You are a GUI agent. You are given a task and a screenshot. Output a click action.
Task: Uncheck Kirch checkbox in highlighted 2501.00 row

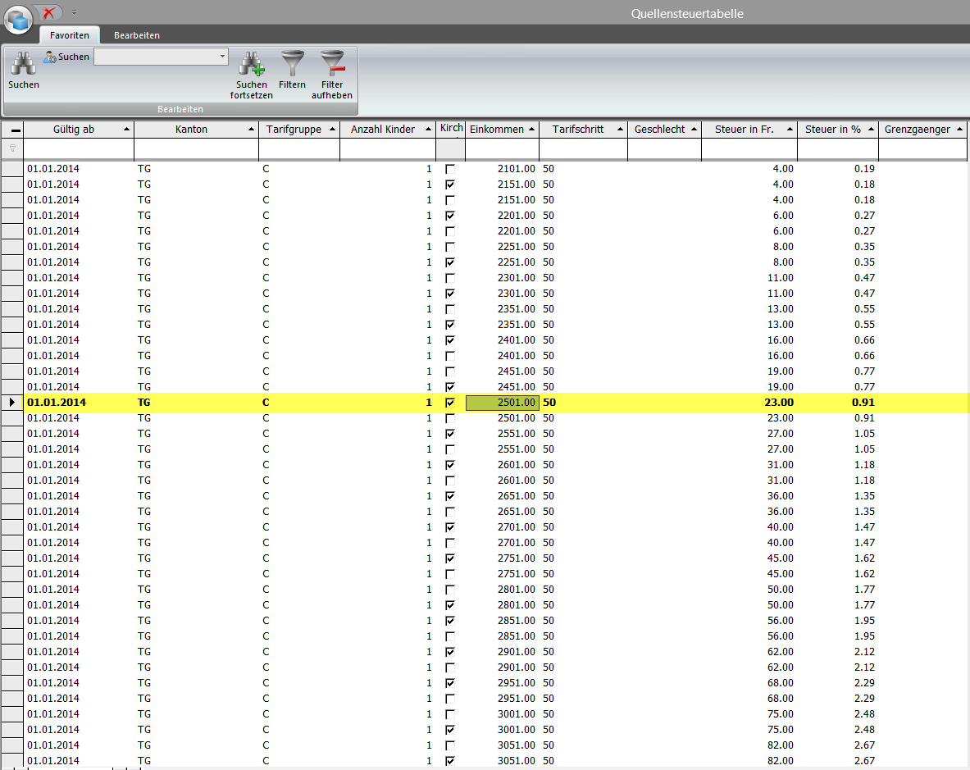[x=450, y=403]
